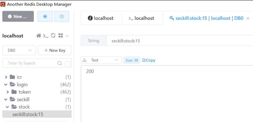Switch to the localhost console tab
The image size is (253, 122).
142,18
